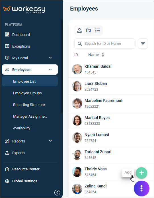
Task: Click the Workeasy Software logo
Action: pyautogui.click(x=24, y=9)
